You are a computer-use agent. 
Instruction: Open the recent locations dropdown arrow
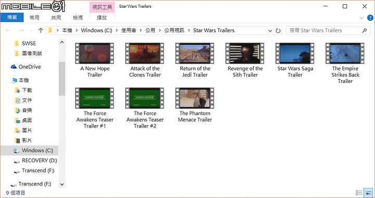tap(31, 31)
